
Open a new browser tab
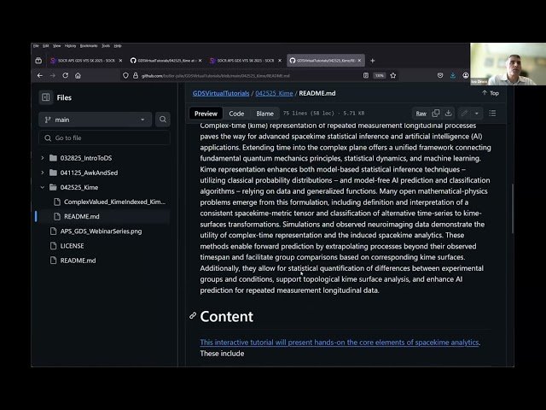tap(372, 61)
